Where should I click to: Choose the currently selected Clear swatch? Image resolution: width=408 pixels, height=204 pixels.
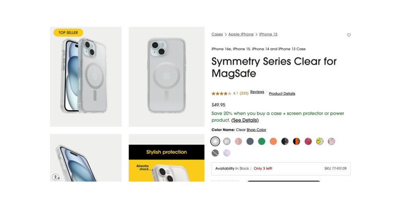pos(215,141)
